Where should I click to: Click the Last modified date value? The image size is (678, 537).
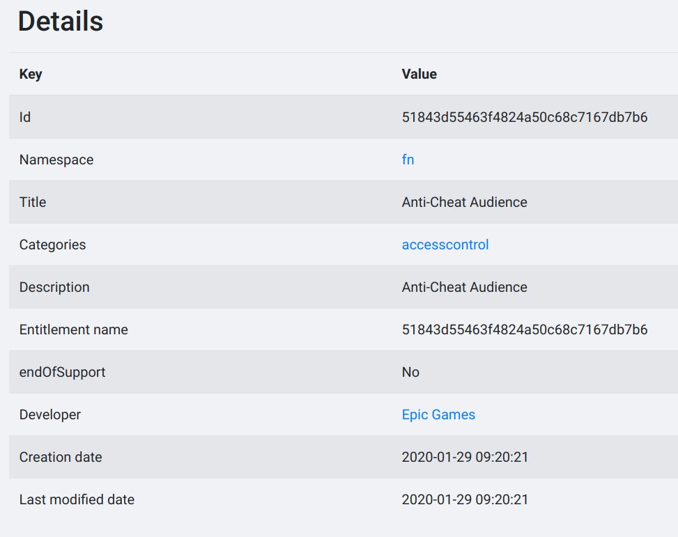[x=465, y=499]
